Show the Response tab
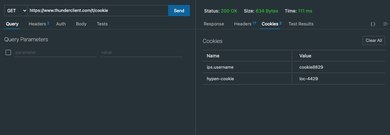The image size is (390, 135). pyautogui.click(x=214, y=24)
